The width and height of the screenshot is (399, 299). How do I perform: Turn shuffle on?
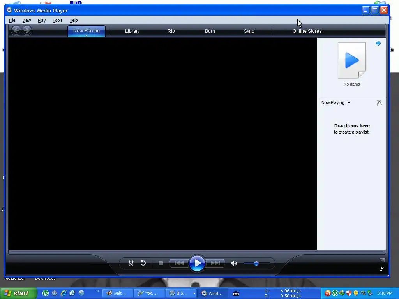pos(131,263)
